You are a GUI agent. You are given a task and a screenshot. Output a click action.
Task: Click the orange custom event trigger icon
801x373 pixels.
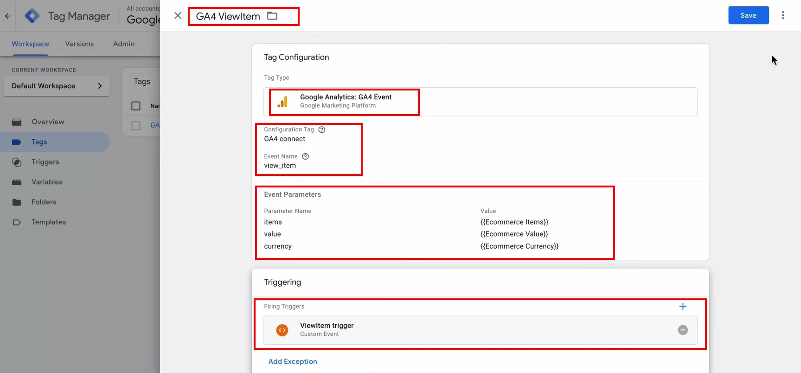point(282,330)
